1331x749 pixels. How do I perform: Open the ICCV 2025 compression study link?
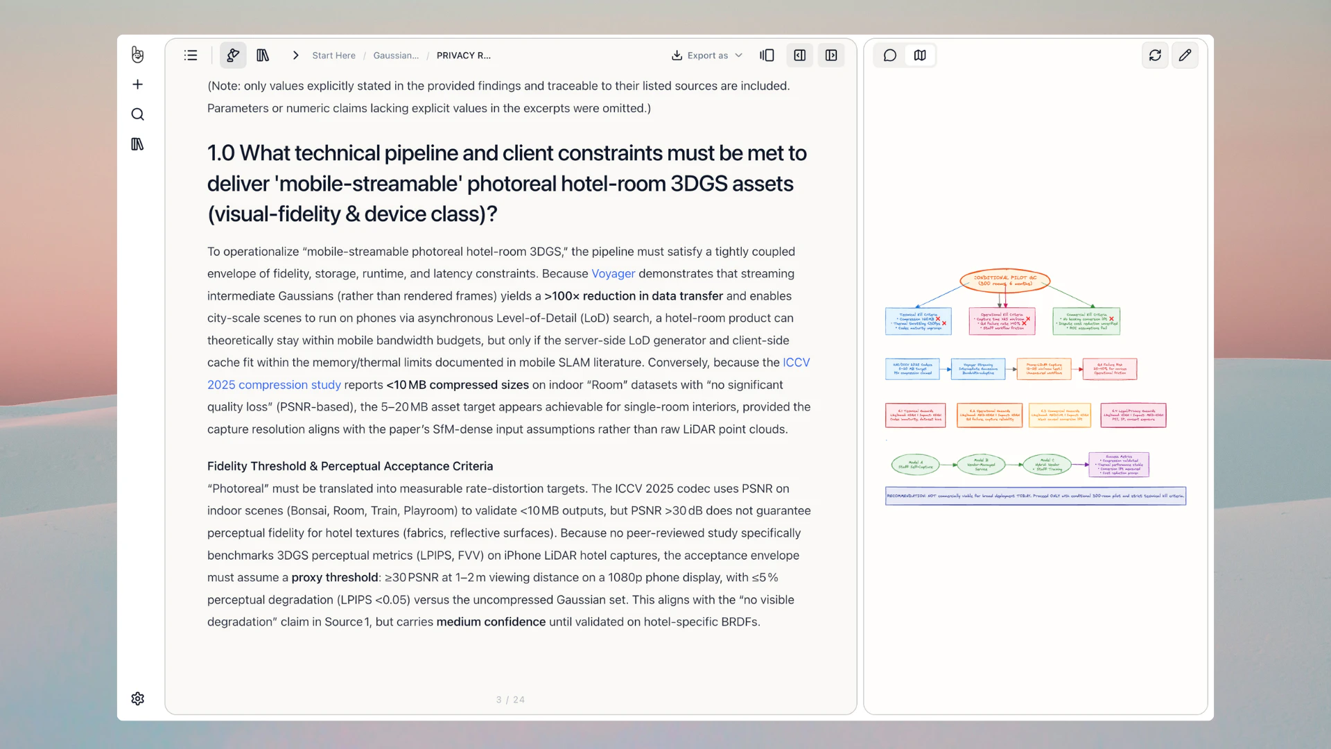pos(274,385)
